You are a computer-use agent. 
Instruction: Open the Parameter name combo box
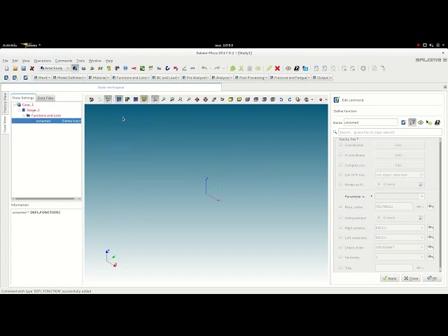[400, 196]
